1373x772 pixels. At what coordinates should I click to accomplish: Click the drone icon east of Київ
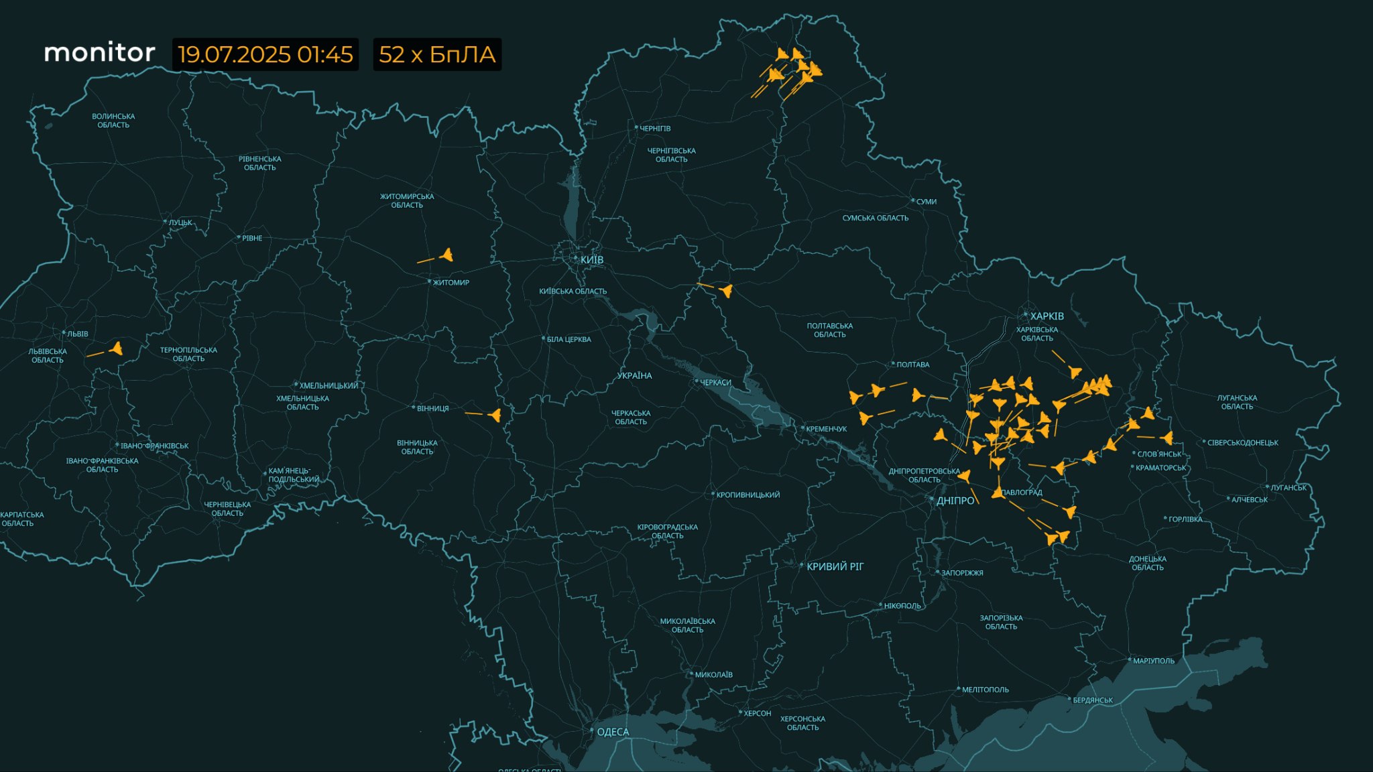[x=726, y=290]
